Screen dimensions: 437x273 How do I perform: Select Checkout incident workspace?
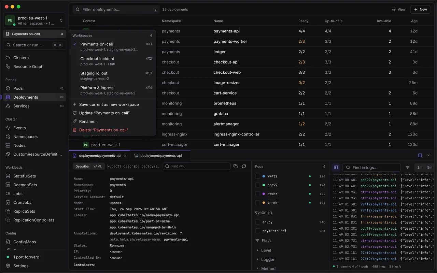point(112,61)
